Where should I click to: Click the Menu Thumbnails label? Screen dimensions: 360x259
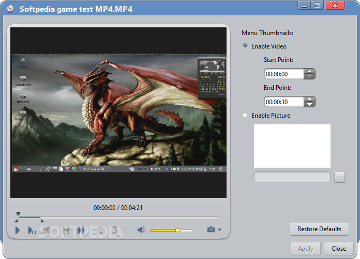pos(267,33)
